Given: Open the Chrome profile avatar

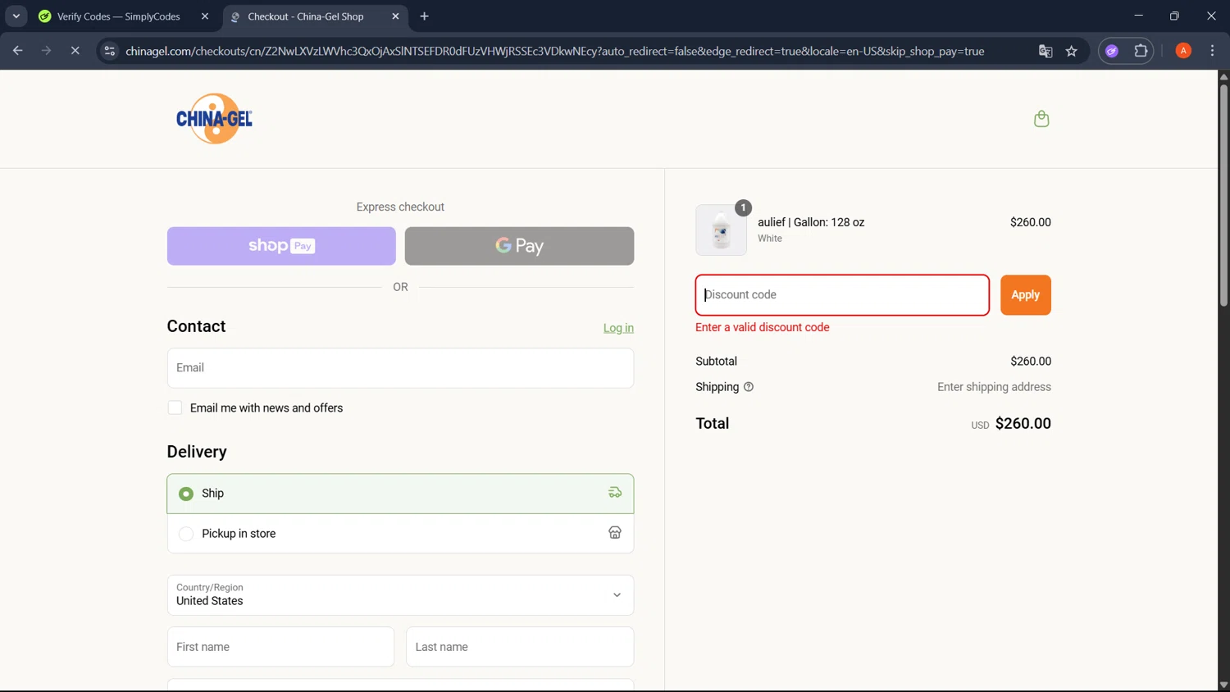Looking at the screenshot, I should click(1183, 51).
